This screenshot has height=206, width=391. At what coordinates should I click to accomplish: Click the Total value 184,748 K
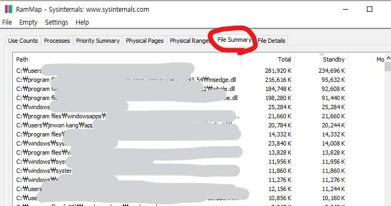tap(278, 89)
